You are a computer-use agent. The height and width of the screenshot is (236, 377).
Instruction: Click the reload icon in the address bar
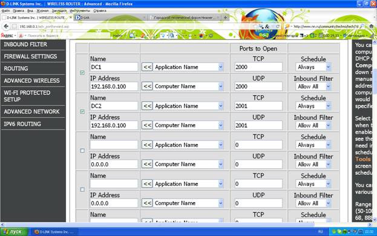coord(278,27)
